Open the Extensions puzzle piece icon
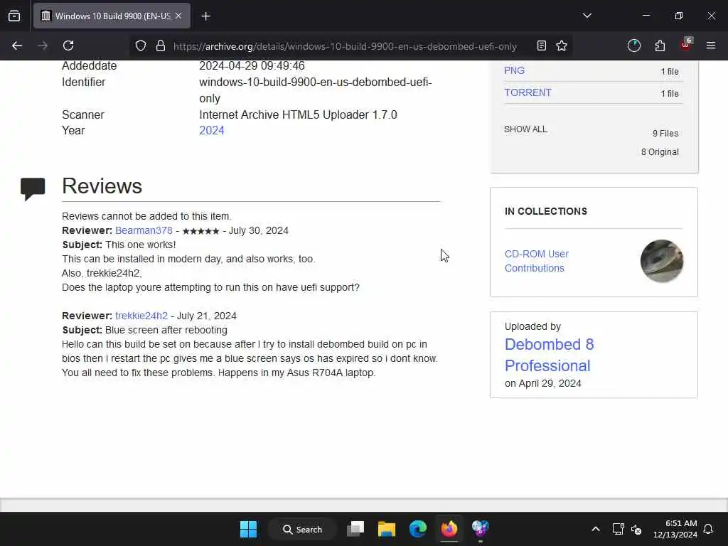The height and width of the screenshot is (546, 728). (660, 45)
